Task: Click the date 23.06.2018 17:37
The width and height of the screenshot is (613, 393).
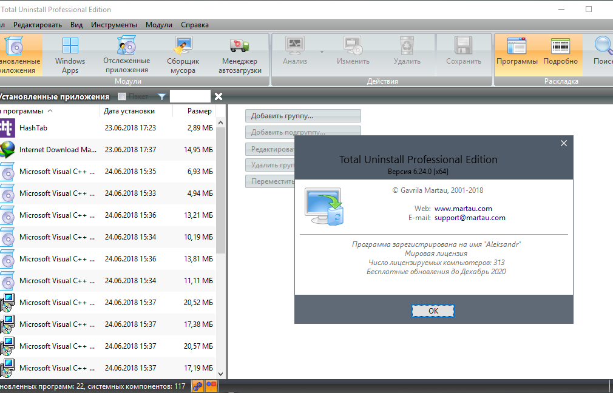Action: [130, 150]
